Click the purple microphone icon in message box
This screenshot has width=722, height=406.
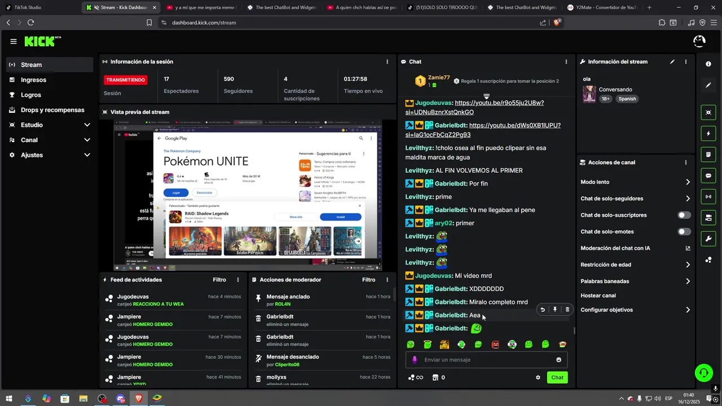[415, 360]
